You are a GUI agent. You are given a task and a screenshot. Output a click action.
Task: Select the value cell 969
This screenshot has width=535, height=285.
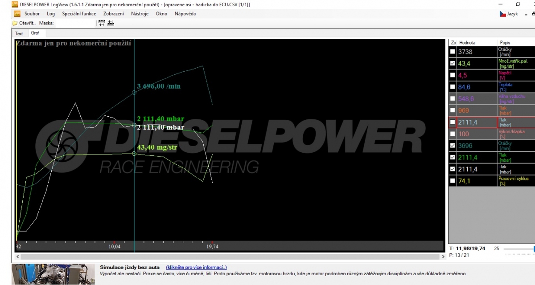tap(477, 110)
